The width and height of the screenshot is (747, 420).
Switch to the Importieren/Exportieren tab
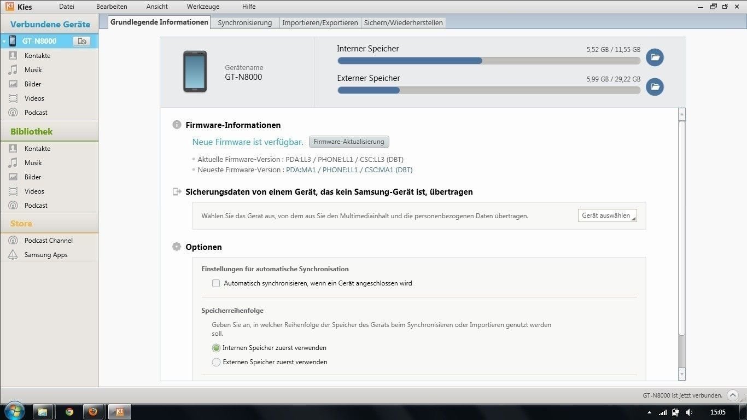pyautogui.click(x=320, y=22)
